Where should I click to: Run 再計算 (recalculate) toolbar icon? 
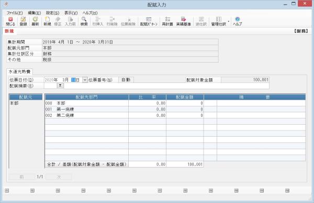(167, 21)
